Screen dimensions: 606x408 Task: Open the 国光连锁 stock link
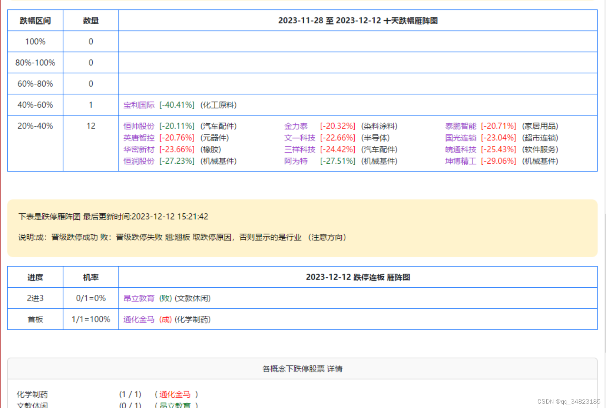pyautogui.click(x=461, y=138)
